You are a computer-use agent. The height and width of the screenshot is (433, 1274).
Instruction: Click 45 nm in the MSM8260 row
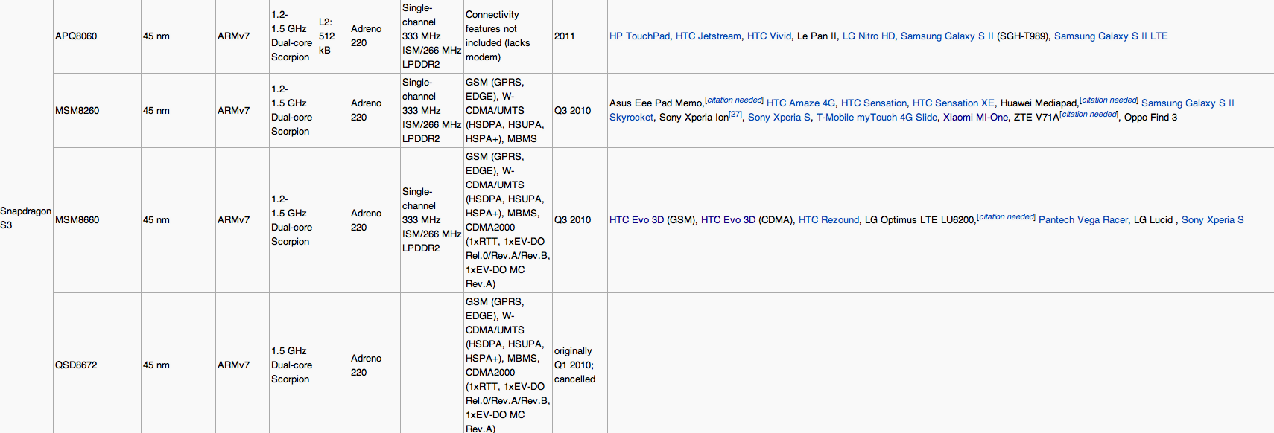tap(156, 111)
